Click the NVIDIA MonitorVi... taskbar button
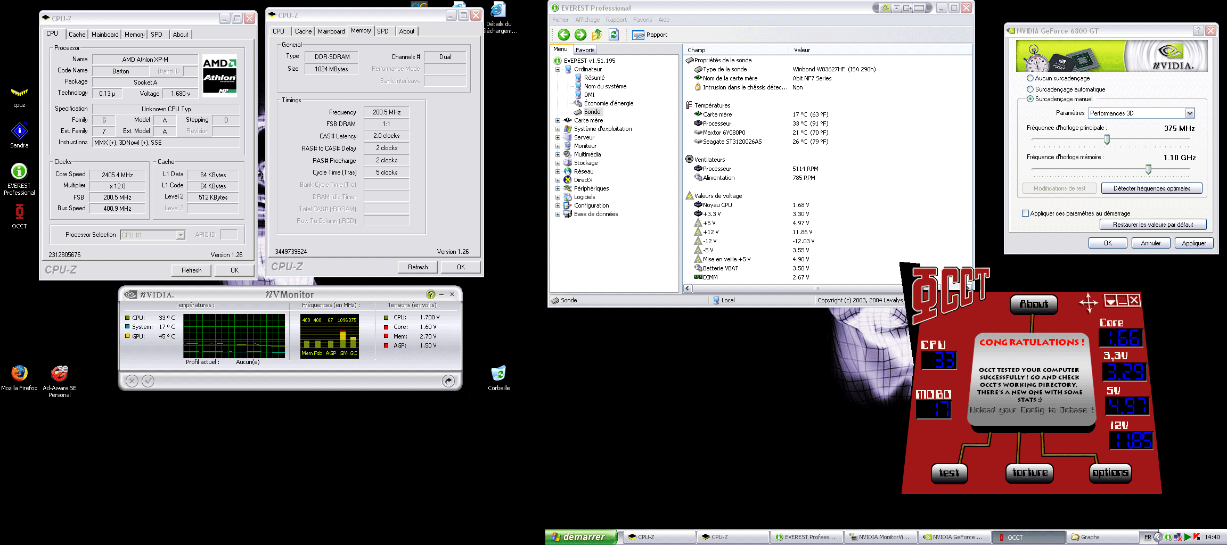The width and height of the screenshot is (1227, 545). click(x=881, y=537)
